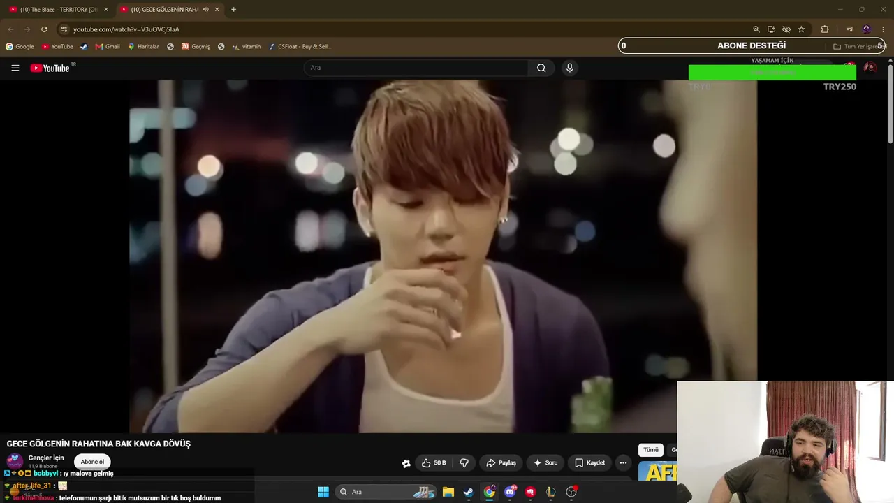Open the Gençler İçin channel name
Screen dimensions: 894x503
pos(46,458)
